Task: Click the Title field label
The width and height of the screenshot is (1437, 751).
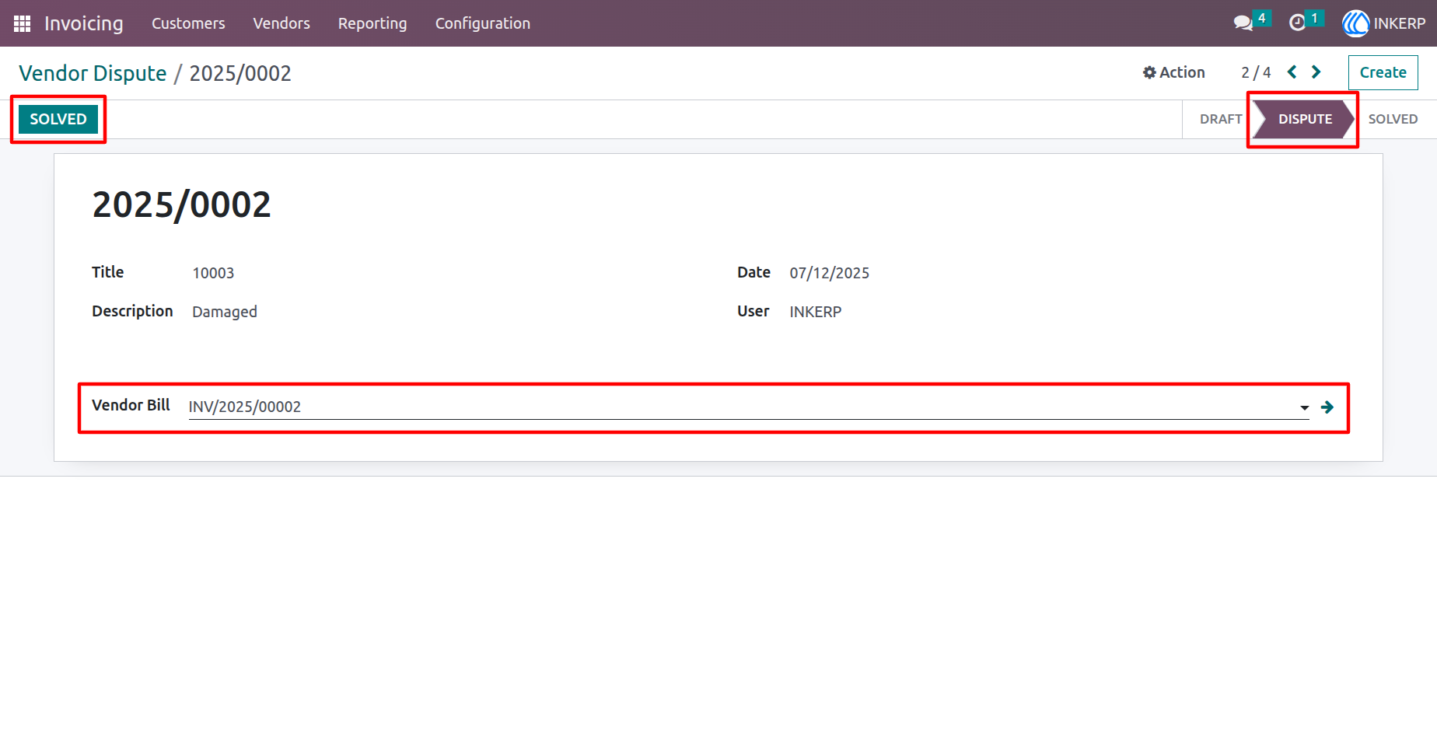Action: point(108,272)
